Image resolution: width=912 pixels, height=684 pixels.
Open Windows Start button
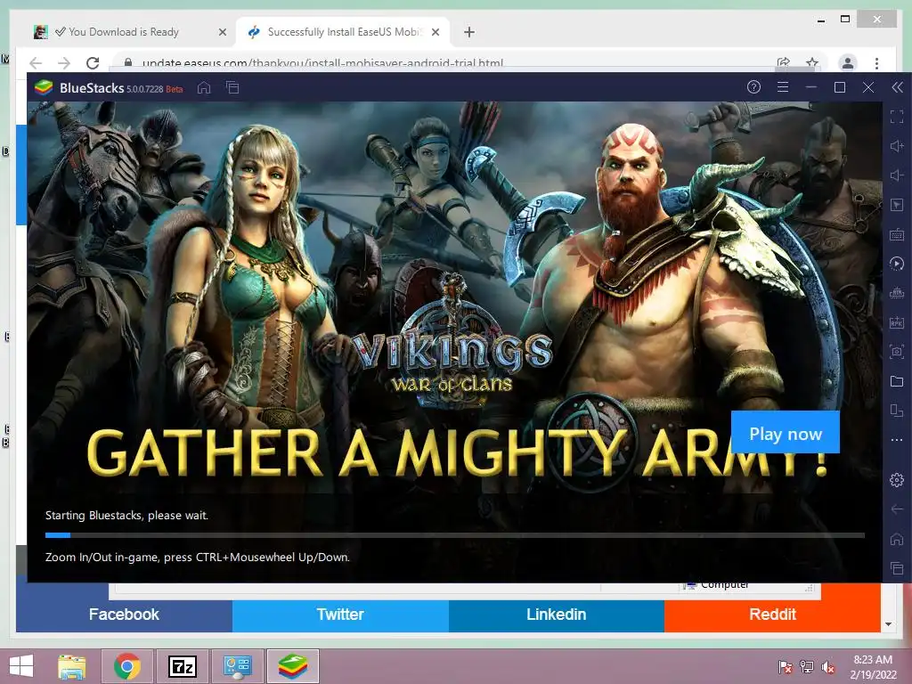pos(21,666)
